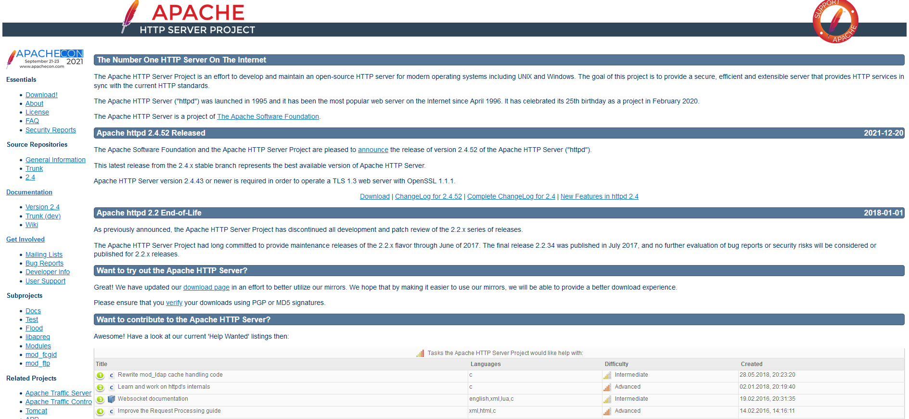Click the Title column header

pos(102,364)
